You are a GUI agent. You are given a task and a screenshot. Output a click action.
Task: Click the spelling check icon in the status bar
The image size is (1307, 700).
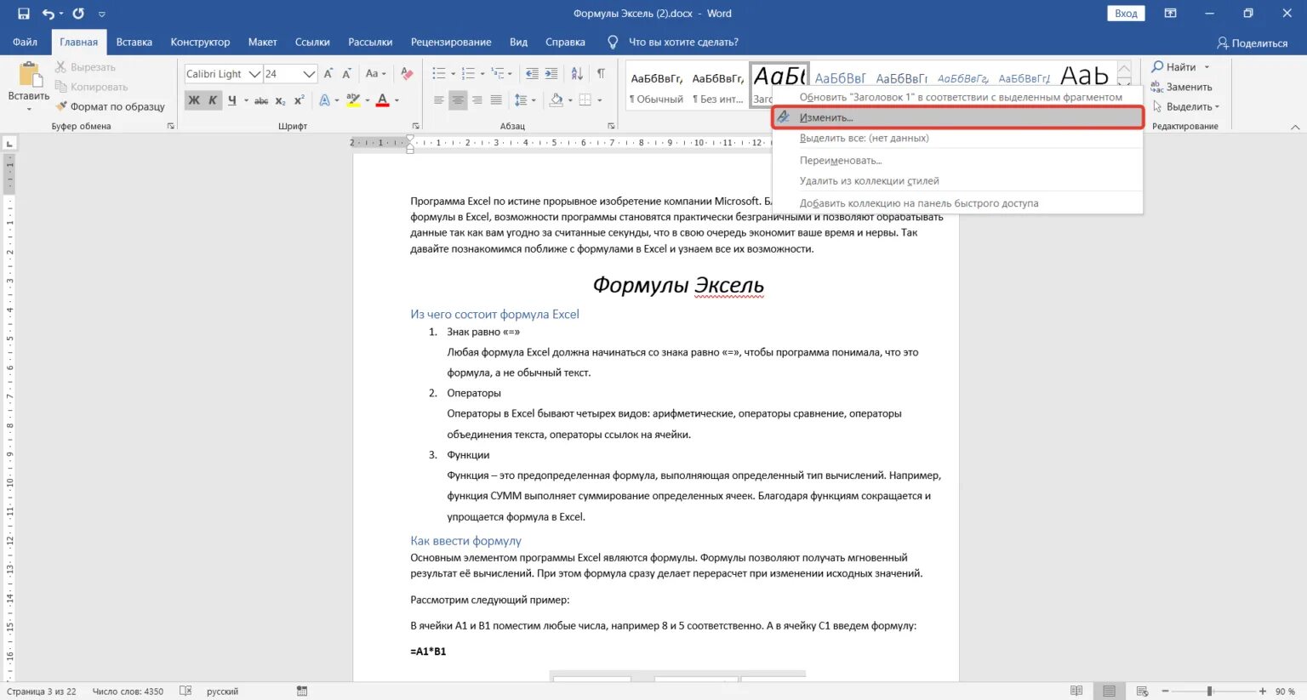click(185, 691)
